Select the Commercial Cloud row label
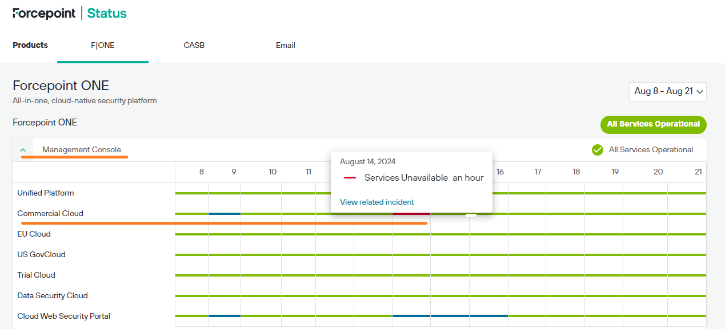 [x=50, y=213]
